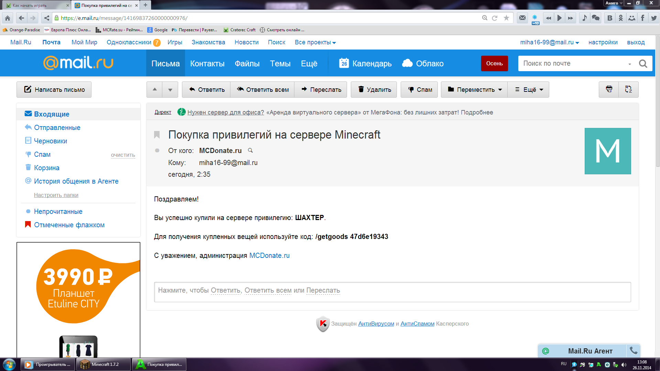This screenshot has height=371, width=660.
Task: Open Minecraft 1.7.2 from the taskbar
Action: 104,364
